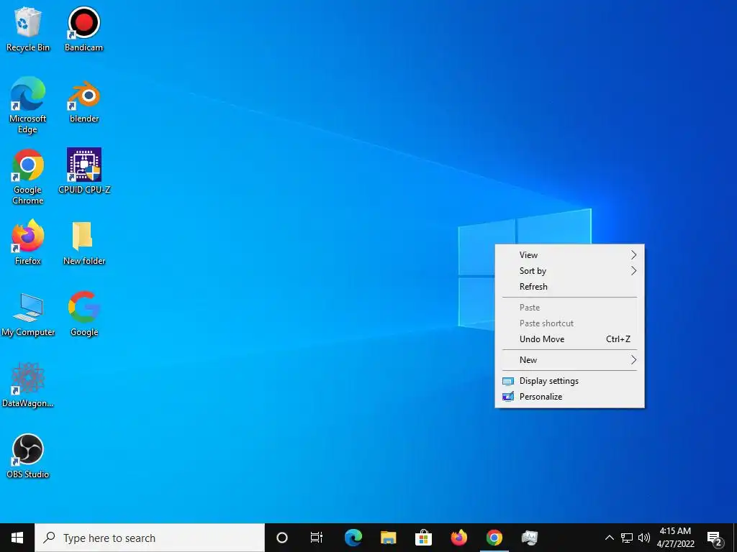
Task: Select the Microsoft Edge desktop shortcut
Action: tap(28, 106)
